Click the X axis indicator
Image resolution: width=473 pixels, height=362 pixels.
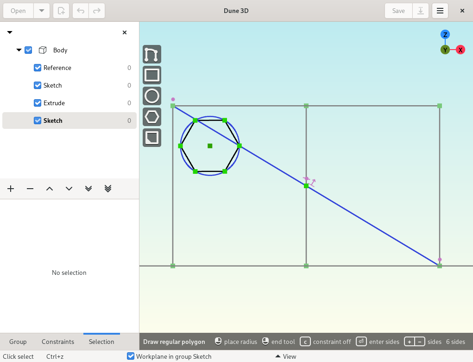click(460, 50)
